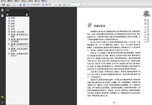Select the 前言 bookmark
Image resolution: width=152 pixels, height=105 pixels.
point(13,26)
